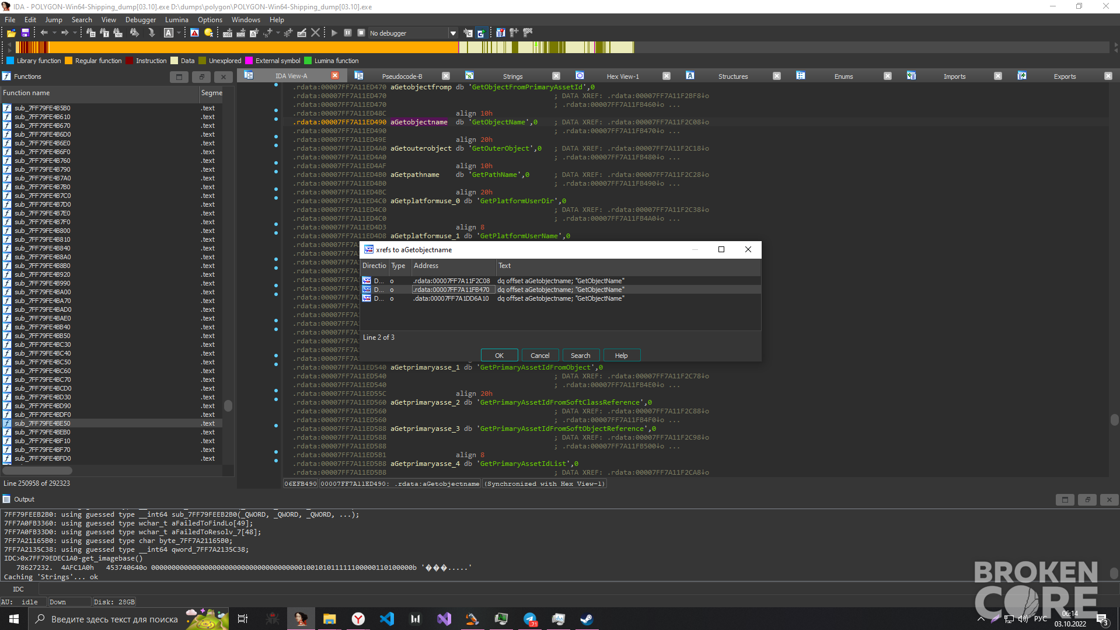The height and width of the screenshot is (630, 1120).
Task: Switch to the Hex View-1 tab
Action: coord(623,76)
